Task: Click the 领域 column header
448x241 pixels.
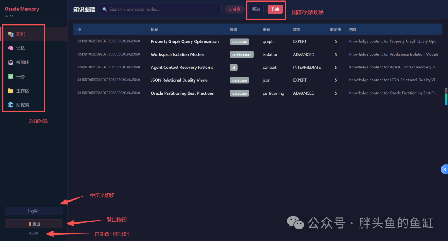Action: [234, 29]
